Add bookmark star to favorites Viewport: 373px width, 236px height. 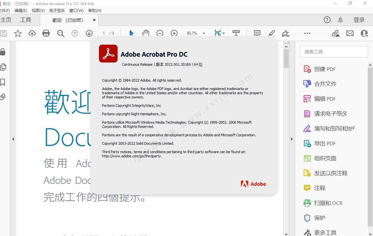coord(18,33)
